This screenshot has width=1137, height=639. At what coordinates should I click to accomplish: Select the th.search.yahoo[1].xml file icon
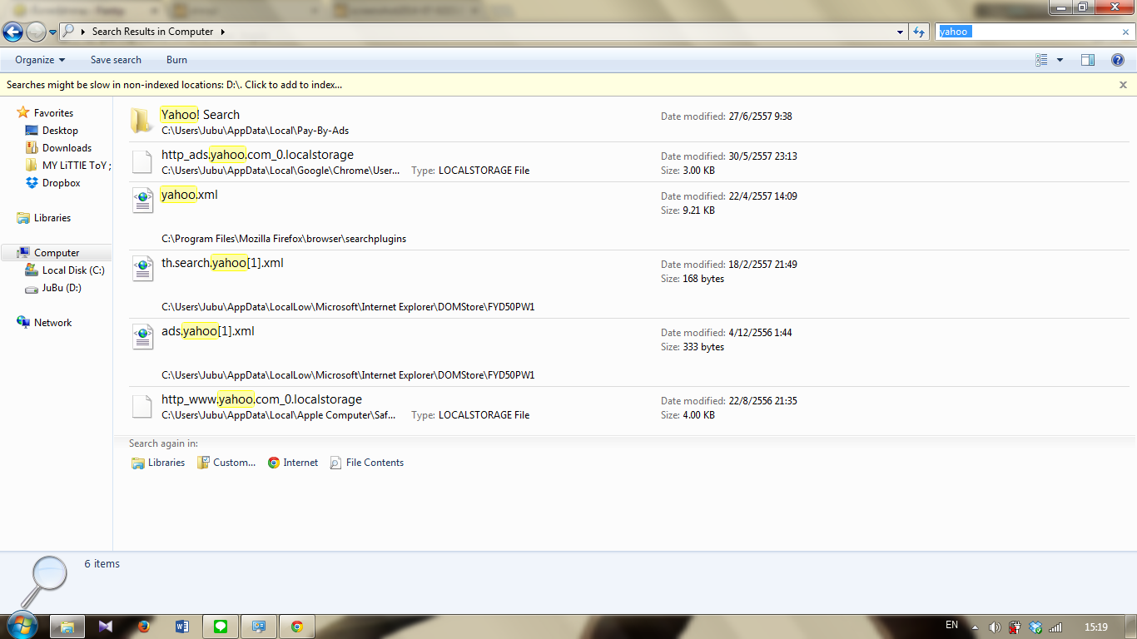(x=142, y=270)
